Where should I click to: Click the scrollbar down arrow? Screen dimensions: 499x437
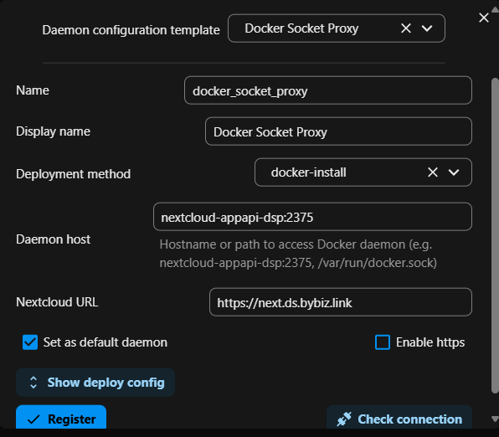coord(495,419)
